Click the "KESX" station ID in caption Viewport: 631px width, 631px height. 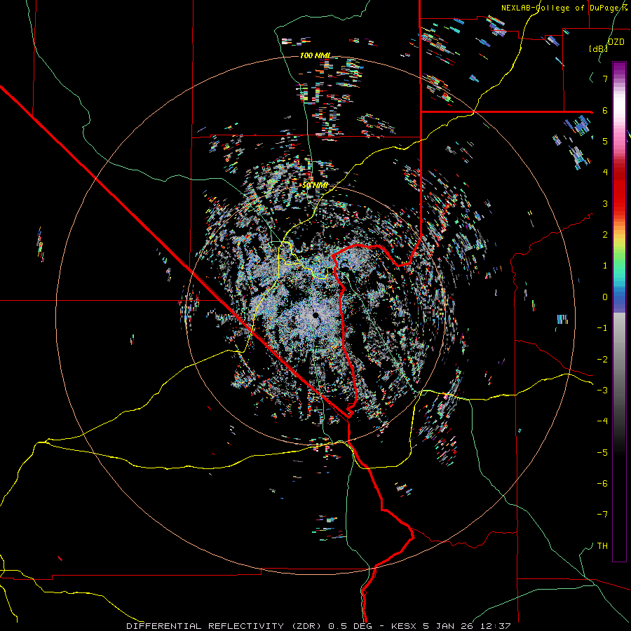click(404, 626)
